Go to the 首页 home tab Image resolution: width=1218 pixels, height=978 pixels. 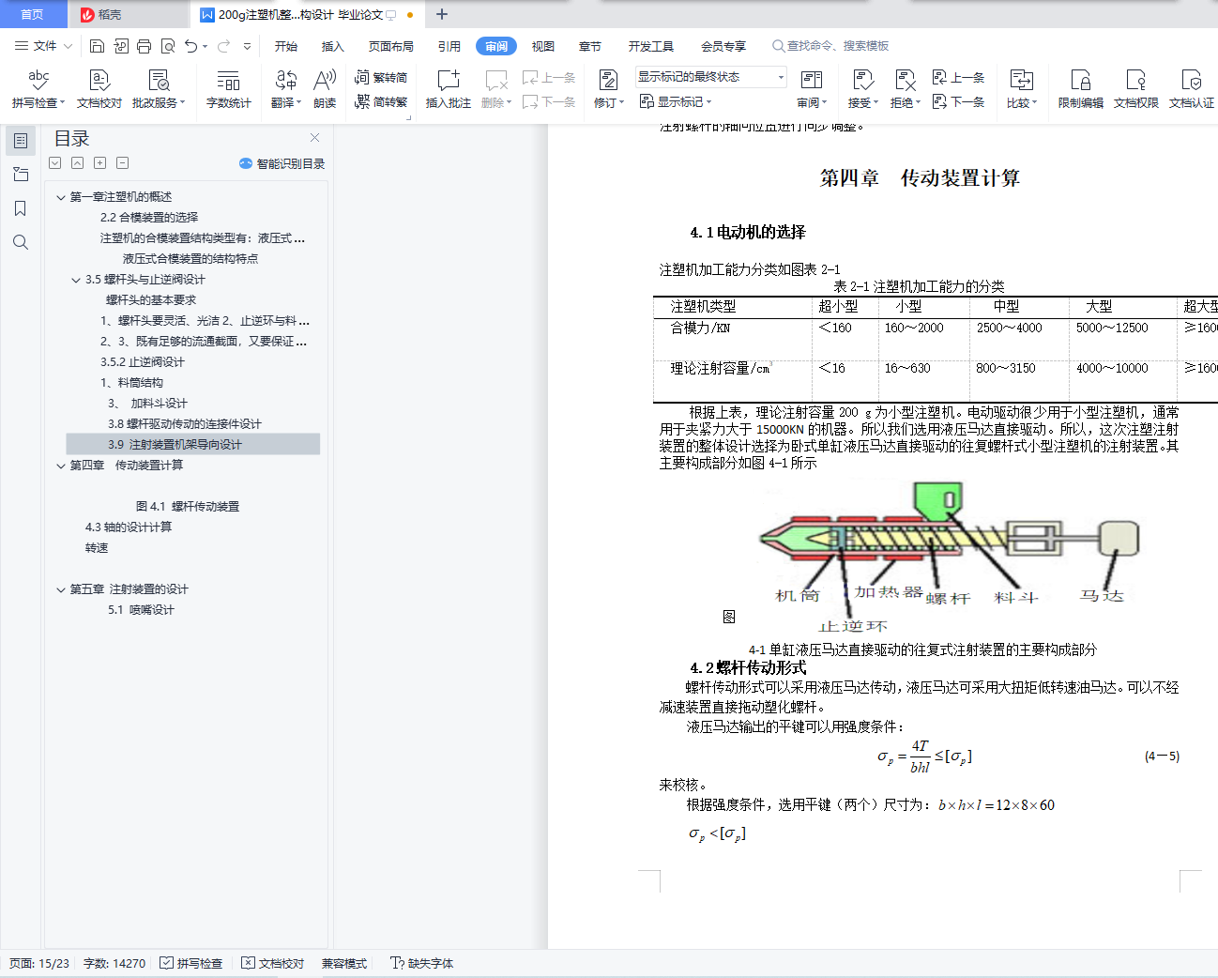33,14
